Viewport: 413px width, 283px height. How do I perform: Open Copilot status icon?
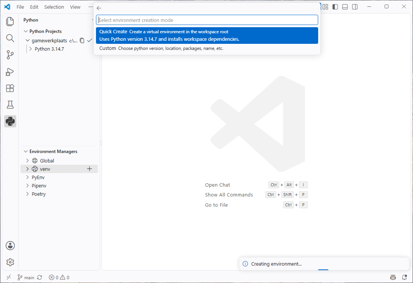(393, 277)
